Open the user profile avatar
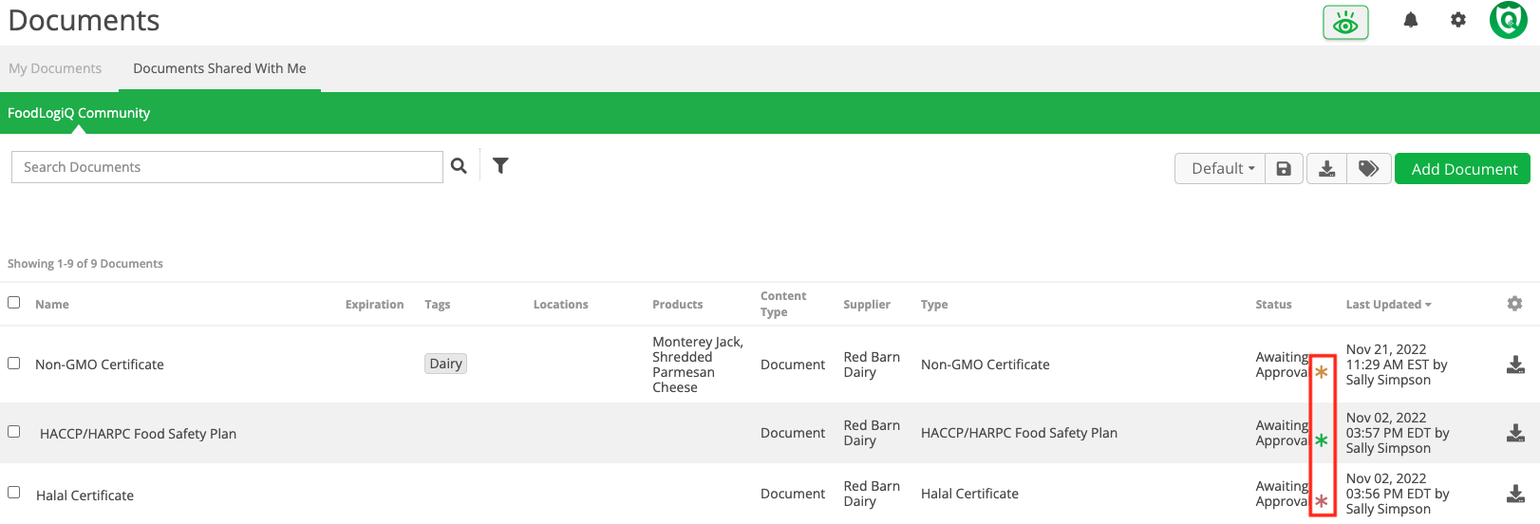The width and height of the screenshot is (1540, 524). [x=1509, y=20]
